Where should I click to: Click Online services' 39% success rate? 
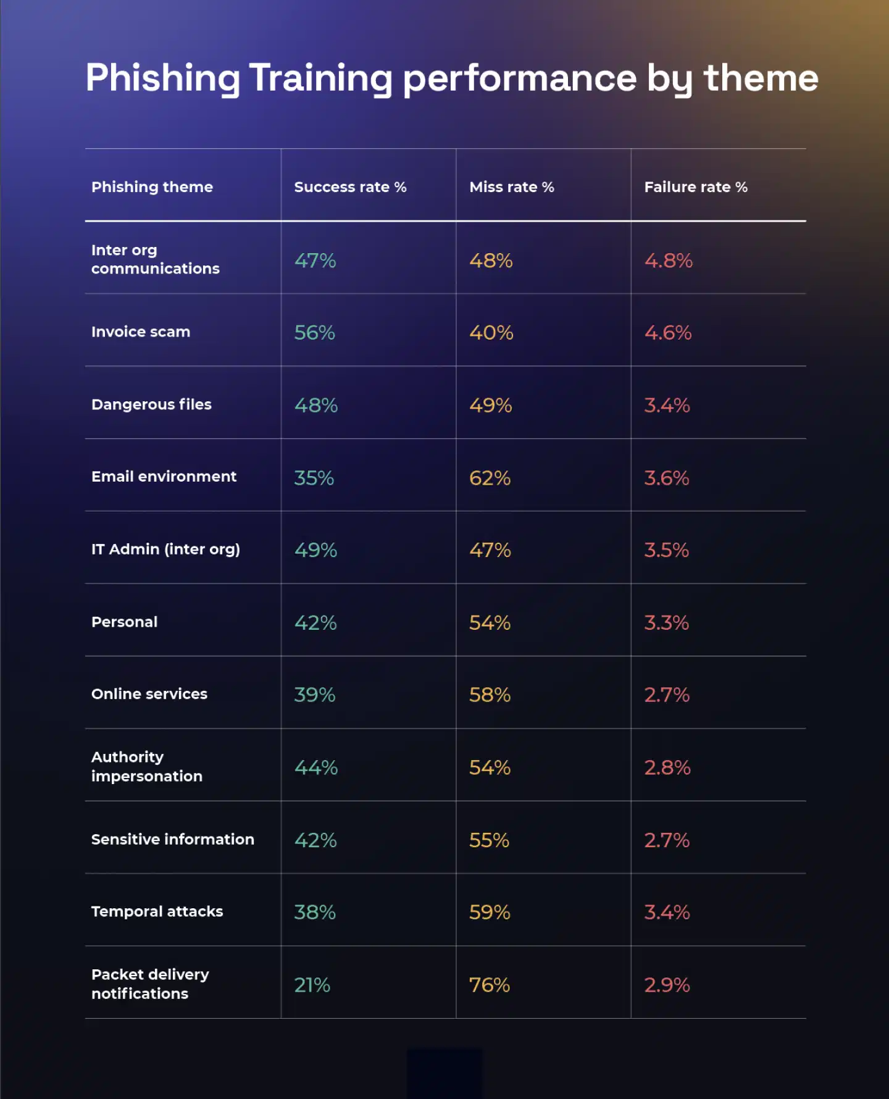point(314,695)
